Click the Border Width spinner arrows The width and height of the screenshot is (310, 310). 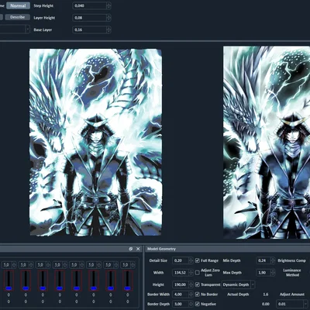[x=191, y=294]
